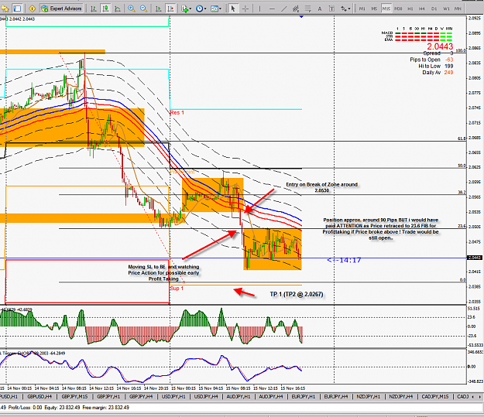
Task: Click the current price marker on price scale
Action: 475,258
